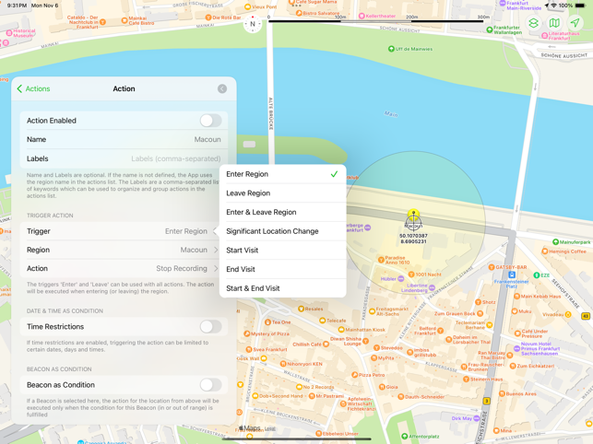The image size is (593, 444).
Task: Select Start & End Visit option
Action: click(282, 288)
